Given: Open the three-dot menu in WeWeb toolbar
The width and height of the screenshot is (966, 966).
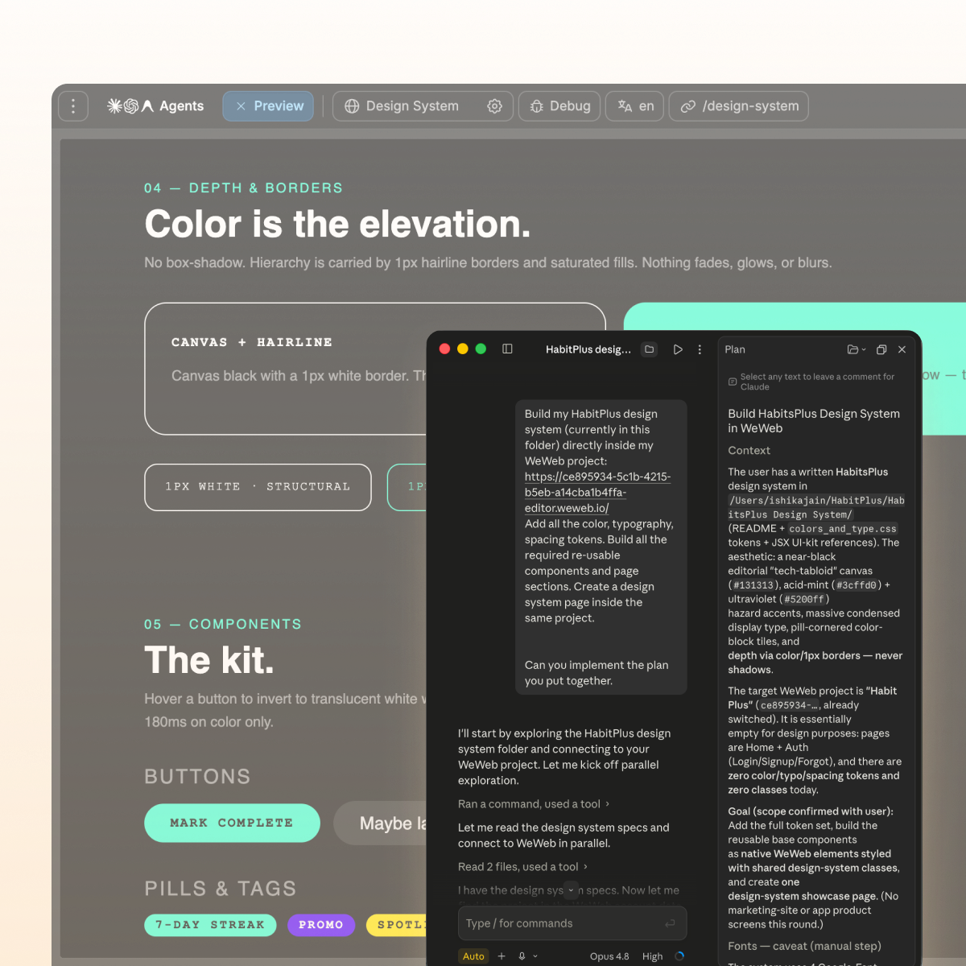Looking at the screenshot, I should [73, 106].
